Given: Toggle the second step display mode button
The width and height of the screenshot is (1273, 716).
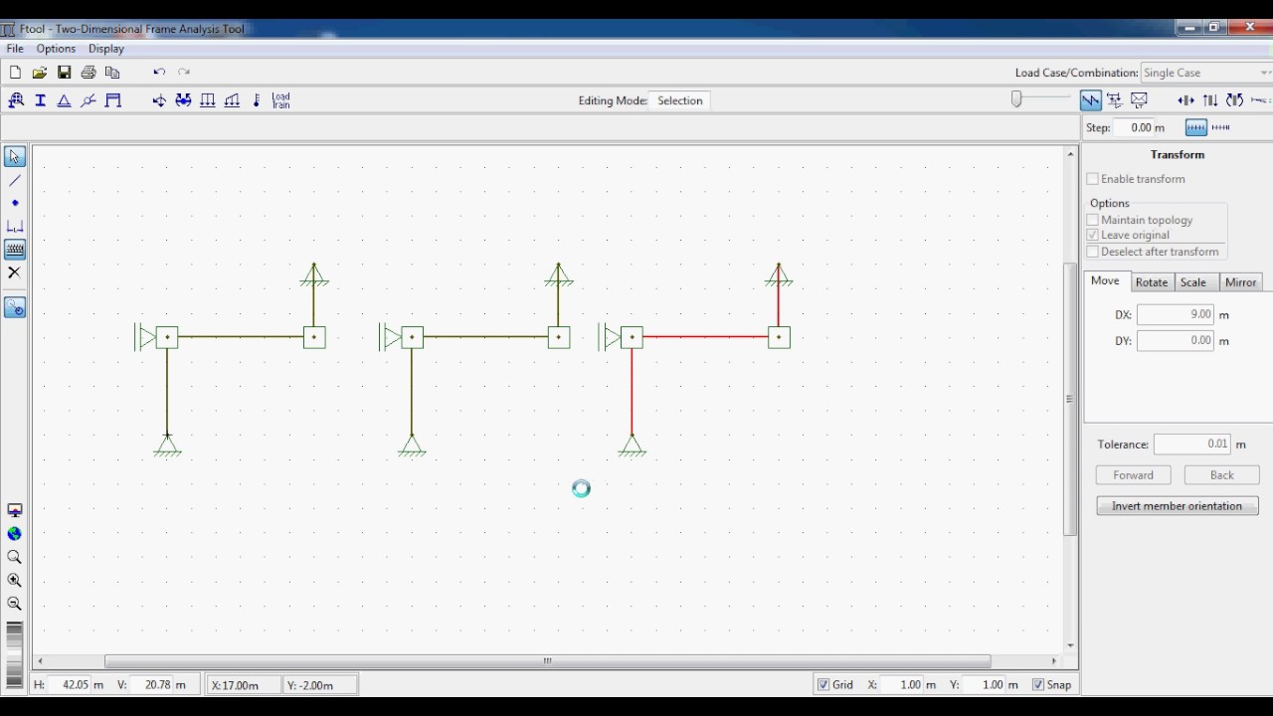Looking at the screenshot, I should click(x=1221, y=127).
